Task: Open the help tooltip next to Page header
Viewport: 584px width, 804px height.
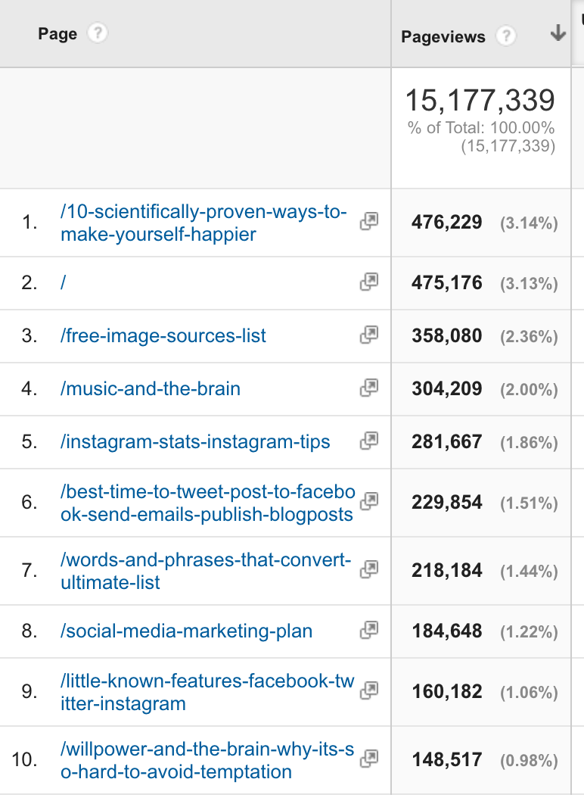Action: click(x=97, y=33)
